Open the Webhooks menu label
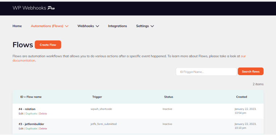Image resolution: width=276 pixels, height=135 pixels. [x=86, y=26]
